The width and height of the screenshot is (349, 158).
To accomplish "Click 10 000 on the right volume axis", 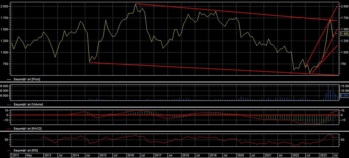I will (345, 91).
